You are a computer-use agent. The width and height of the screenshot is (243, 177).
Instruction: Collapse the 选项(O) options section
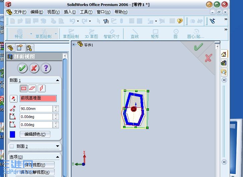coord(57,157)
